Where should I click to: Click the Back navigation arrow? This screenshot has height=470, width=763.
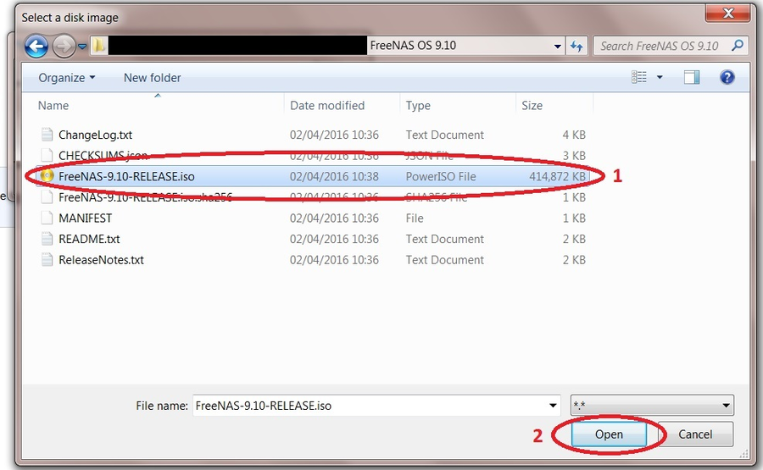36,46
